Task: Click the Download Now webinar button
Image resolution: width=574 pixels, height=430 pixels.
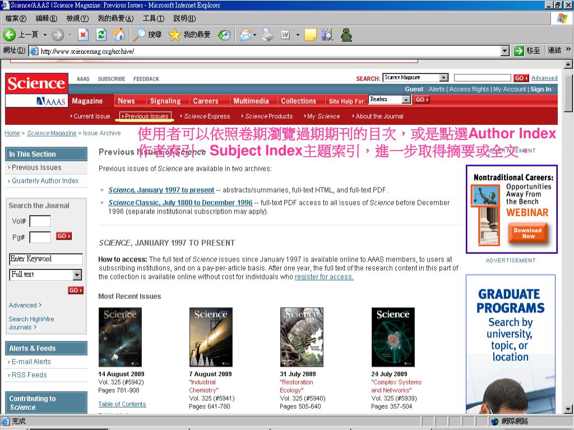Action: click(527, 233)
